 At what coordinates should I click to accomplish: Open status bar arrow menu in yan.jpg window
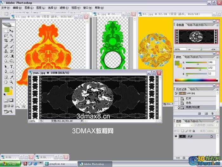82,121
